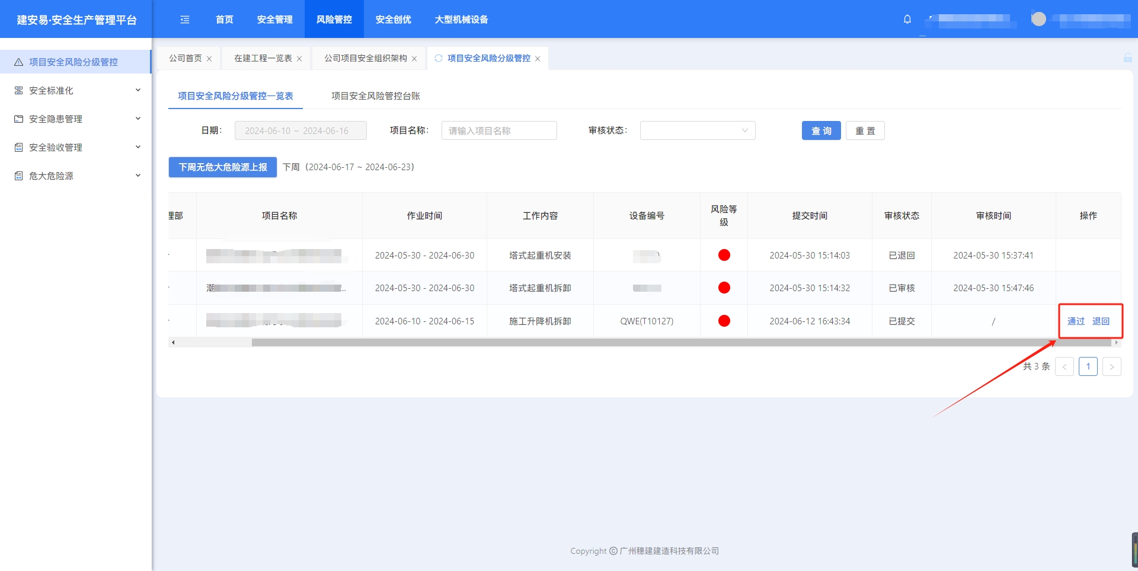Click the 项目名称 input field
The width and height of the screenshot is (1138, 571).
tap(498, 130)
